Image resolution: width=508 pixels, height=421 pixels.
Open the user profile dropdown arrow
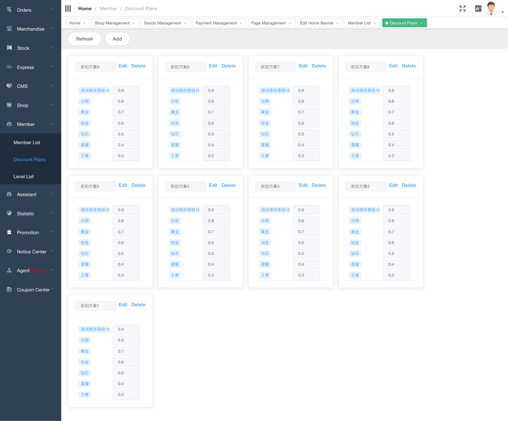click(x=502, y=12)
